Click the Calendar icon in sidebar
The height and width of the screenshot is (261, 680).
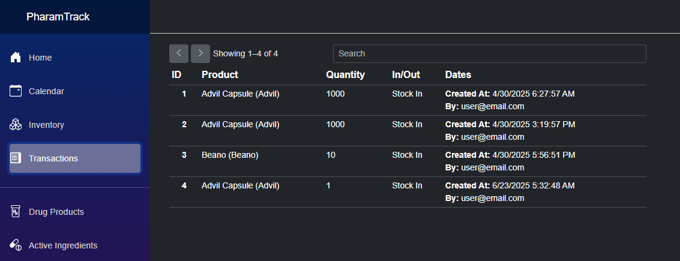16,91
